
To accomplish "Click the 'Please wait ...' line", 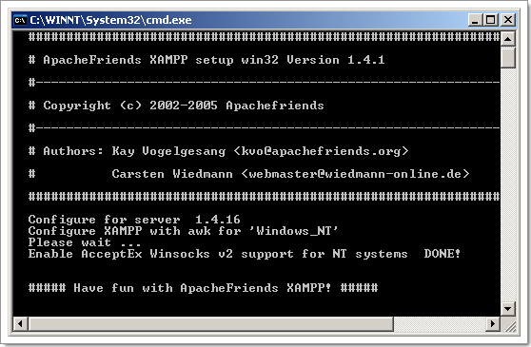I will coord(85,242).
